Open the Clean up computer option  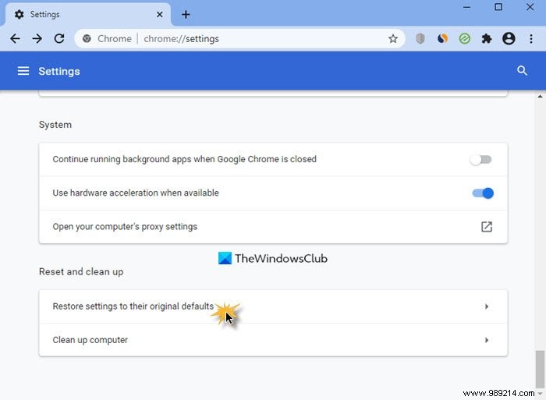pyautogui.click(x=273, y=340)
